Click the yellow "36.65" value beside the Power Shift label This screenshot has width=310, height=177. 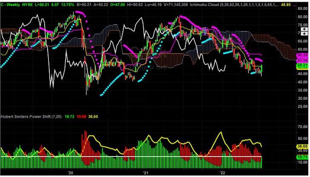click(x=93, y=116)
